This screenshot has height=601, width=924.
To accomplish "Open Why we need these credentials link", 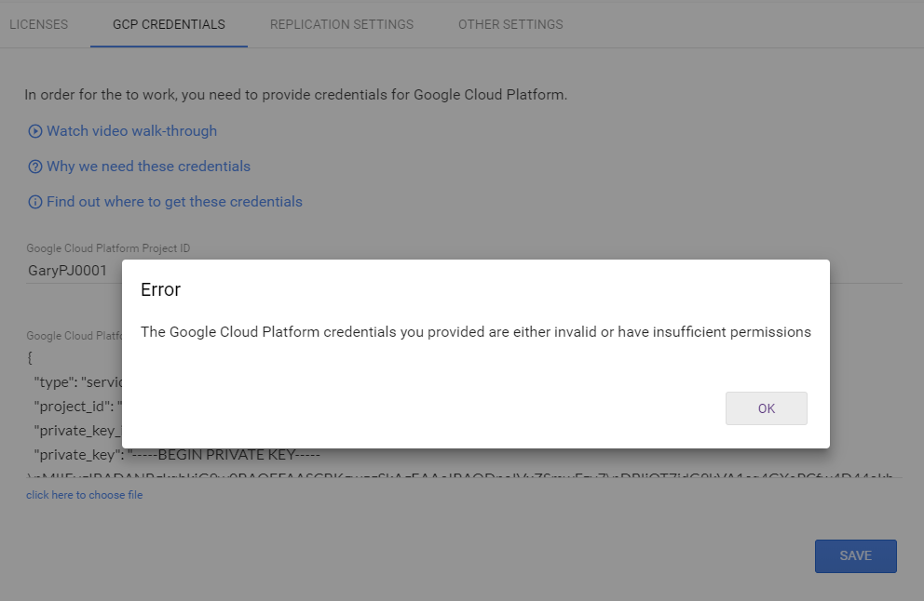I will pyautogui.click(x=148, y=167).
